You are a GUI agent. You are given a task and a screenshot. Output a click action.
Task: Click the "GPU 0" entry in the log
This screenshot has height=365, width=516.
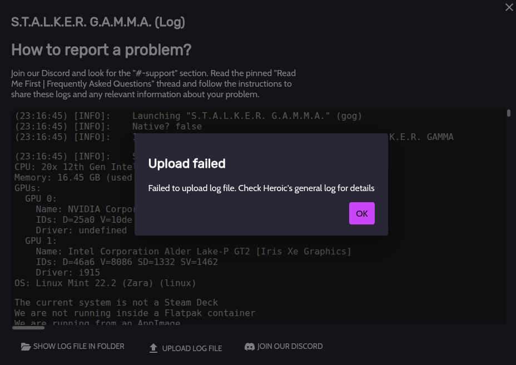(x=42, y=198)
